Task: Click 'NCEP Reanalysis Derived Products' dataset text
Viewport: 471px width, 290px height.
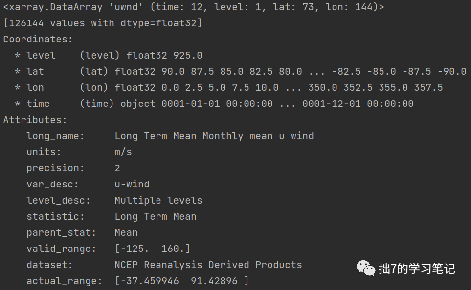Action: (208, 265)
